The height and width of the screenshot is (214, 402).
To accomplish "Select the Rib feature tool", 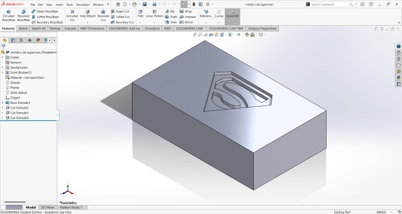I will click(170, 12).
